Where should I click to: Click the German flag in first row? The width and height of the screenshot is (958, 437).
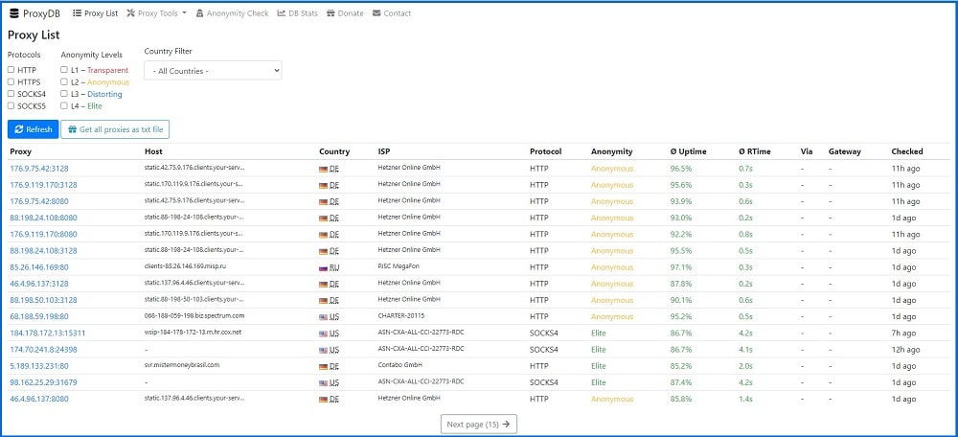pos(323,170)
